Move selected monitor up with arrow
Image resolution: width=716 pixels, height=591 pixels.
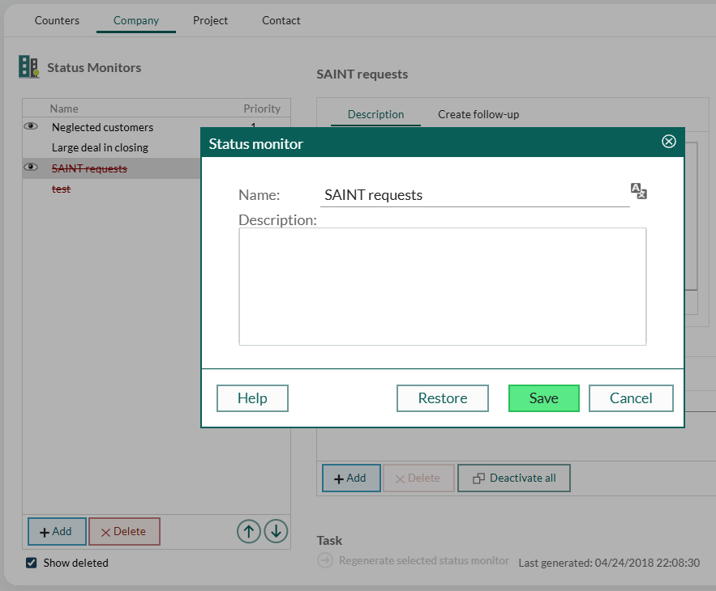click(x=249, y=531)
